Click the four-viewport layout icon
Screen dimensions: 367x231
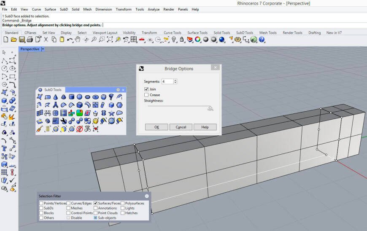coord(134,40)
